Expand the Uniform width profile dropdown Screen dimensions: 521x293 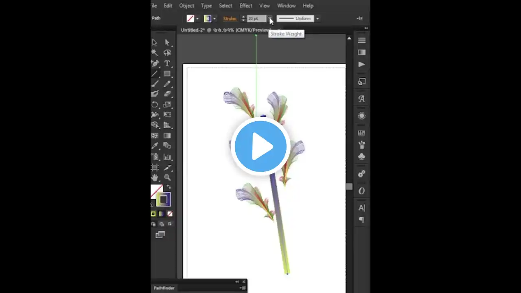(x=317, y=18)
